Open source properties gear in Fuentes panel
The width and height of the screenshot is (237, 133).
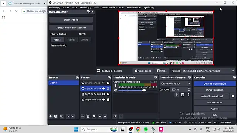point(94,116)
